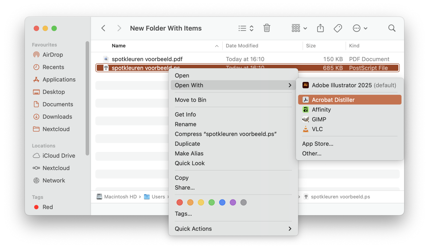Click the Search magnifier icon
429x248 pixels.
click(392, 28)
